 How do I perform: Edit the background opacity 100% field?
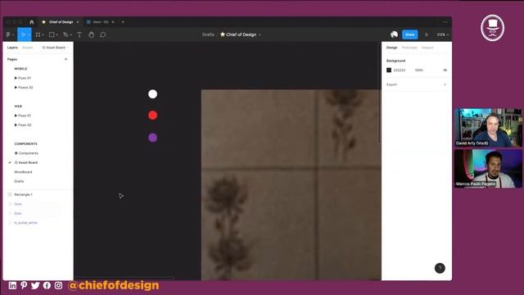pyautogui.click(x=419, y=70)
